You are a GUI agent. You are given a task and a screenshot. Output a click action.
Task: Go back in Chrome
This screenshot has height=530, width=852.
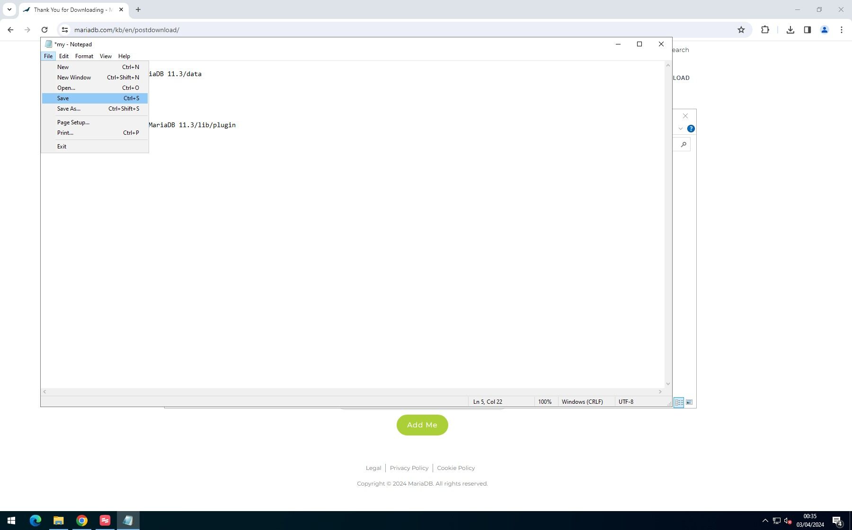[x=10, y=30]
